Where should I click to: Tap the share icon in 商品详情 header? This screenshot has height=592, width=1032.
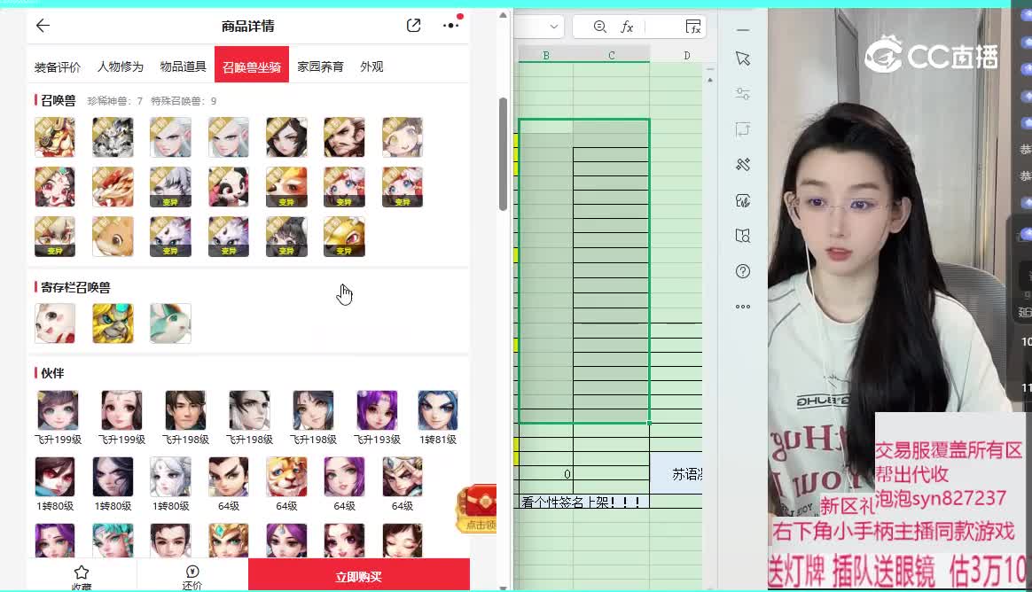coord(413,26)
